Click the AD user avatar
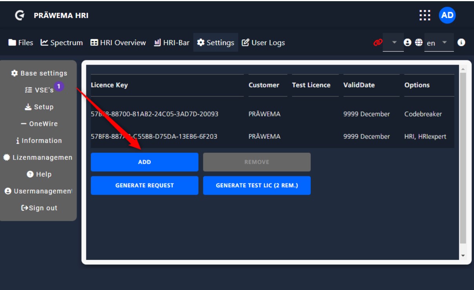 point(447,15)
